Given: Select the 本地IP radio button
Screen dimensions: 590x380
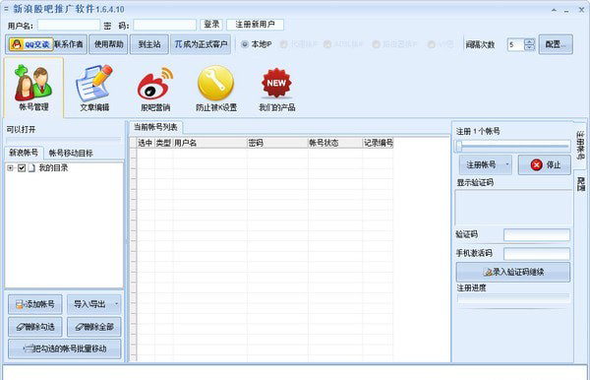Looking at the screenshot, I should (x=245, y=44).
